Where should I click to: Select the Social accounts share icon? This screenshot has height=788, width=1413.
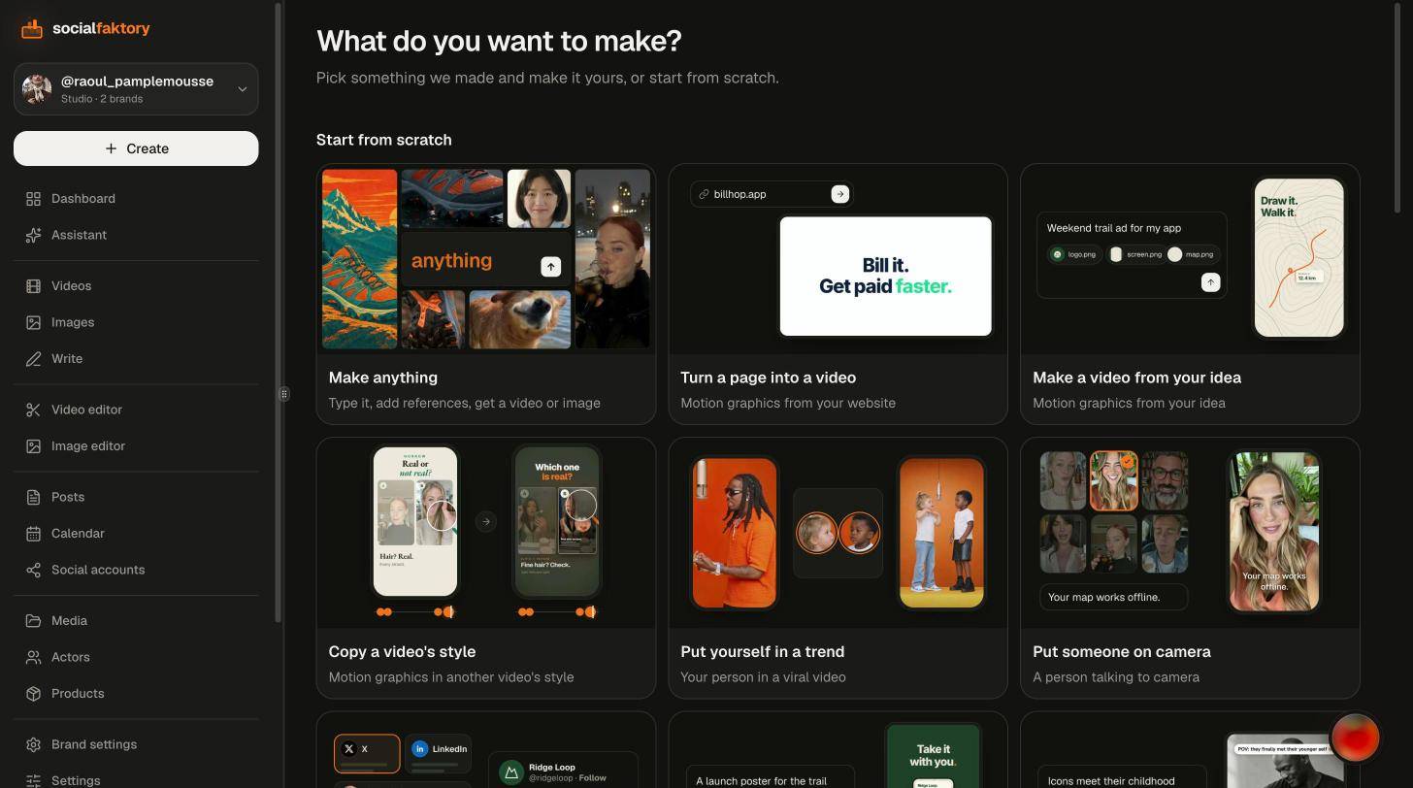point(33,570)
